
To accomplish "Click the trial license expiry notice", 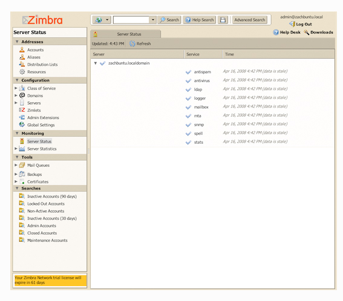I will click(50, 280).
